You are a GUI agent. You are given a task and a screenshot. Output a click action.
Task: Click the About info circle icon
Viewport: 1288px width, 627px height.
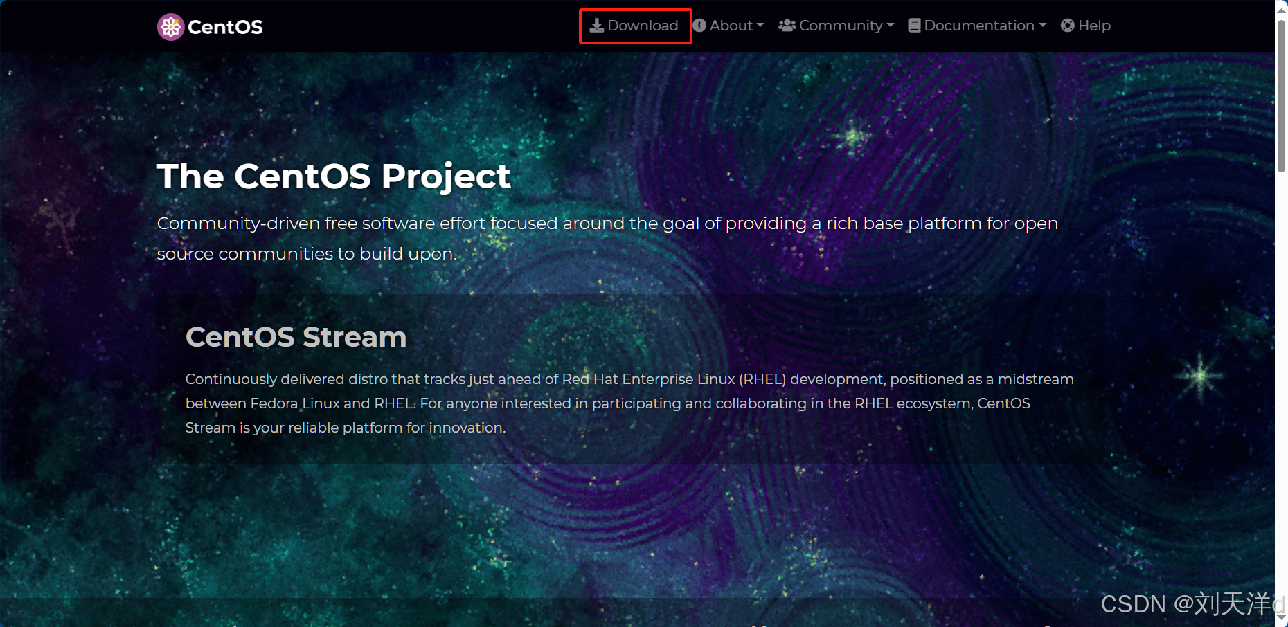699,26
